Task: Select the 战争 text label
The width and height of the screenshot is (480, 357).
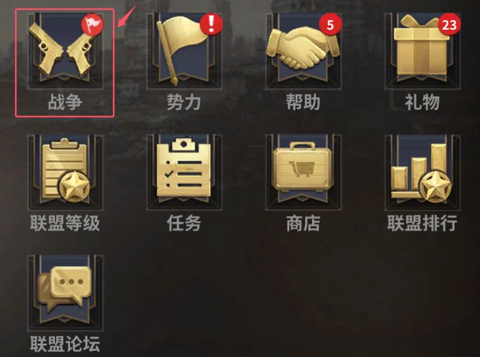Action: (65, 102)
